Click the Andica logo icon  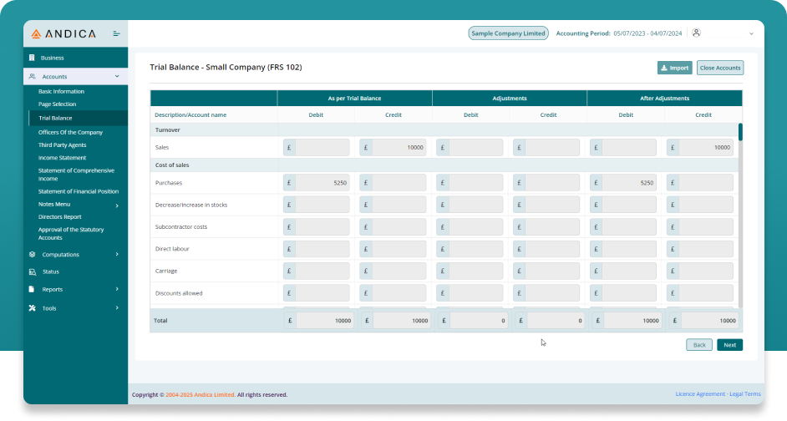click(36, 34)
